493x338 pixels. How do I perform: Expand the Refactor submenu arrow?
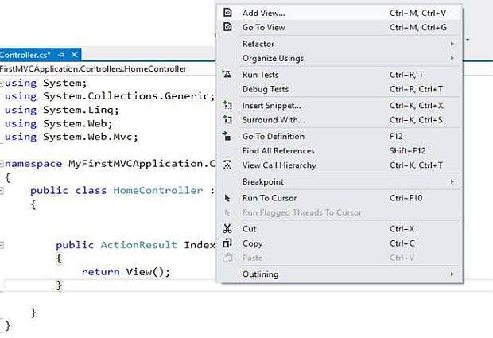(x=452, y=44)
